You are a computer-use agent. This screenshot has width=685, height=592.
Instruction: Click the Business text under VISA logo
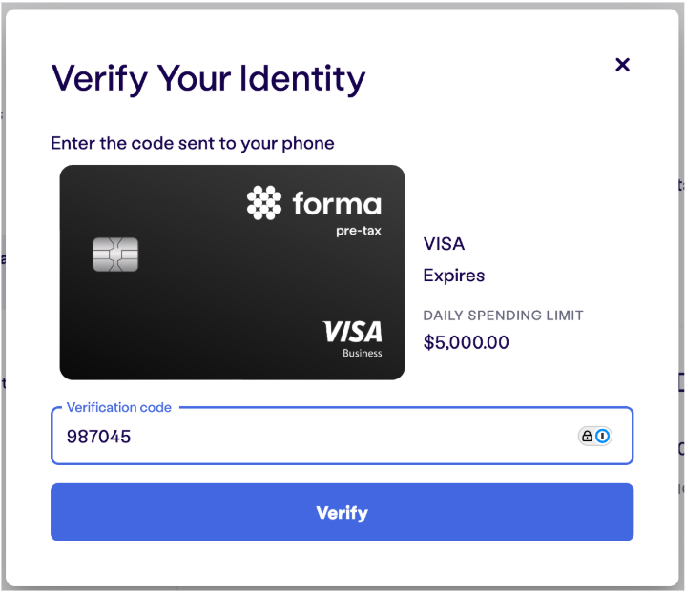coord(363,353)
